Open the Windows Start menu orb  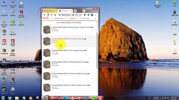point(3,98)
